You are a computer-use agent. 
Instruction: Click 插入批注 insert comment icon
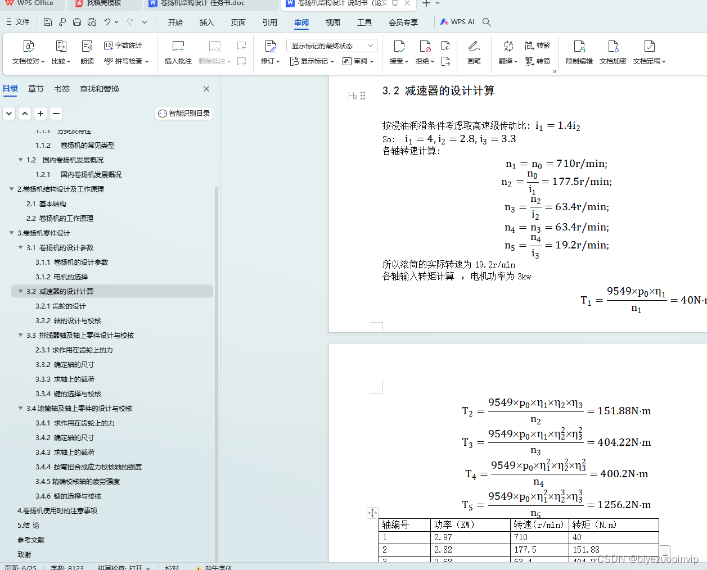tap(178, 52)
